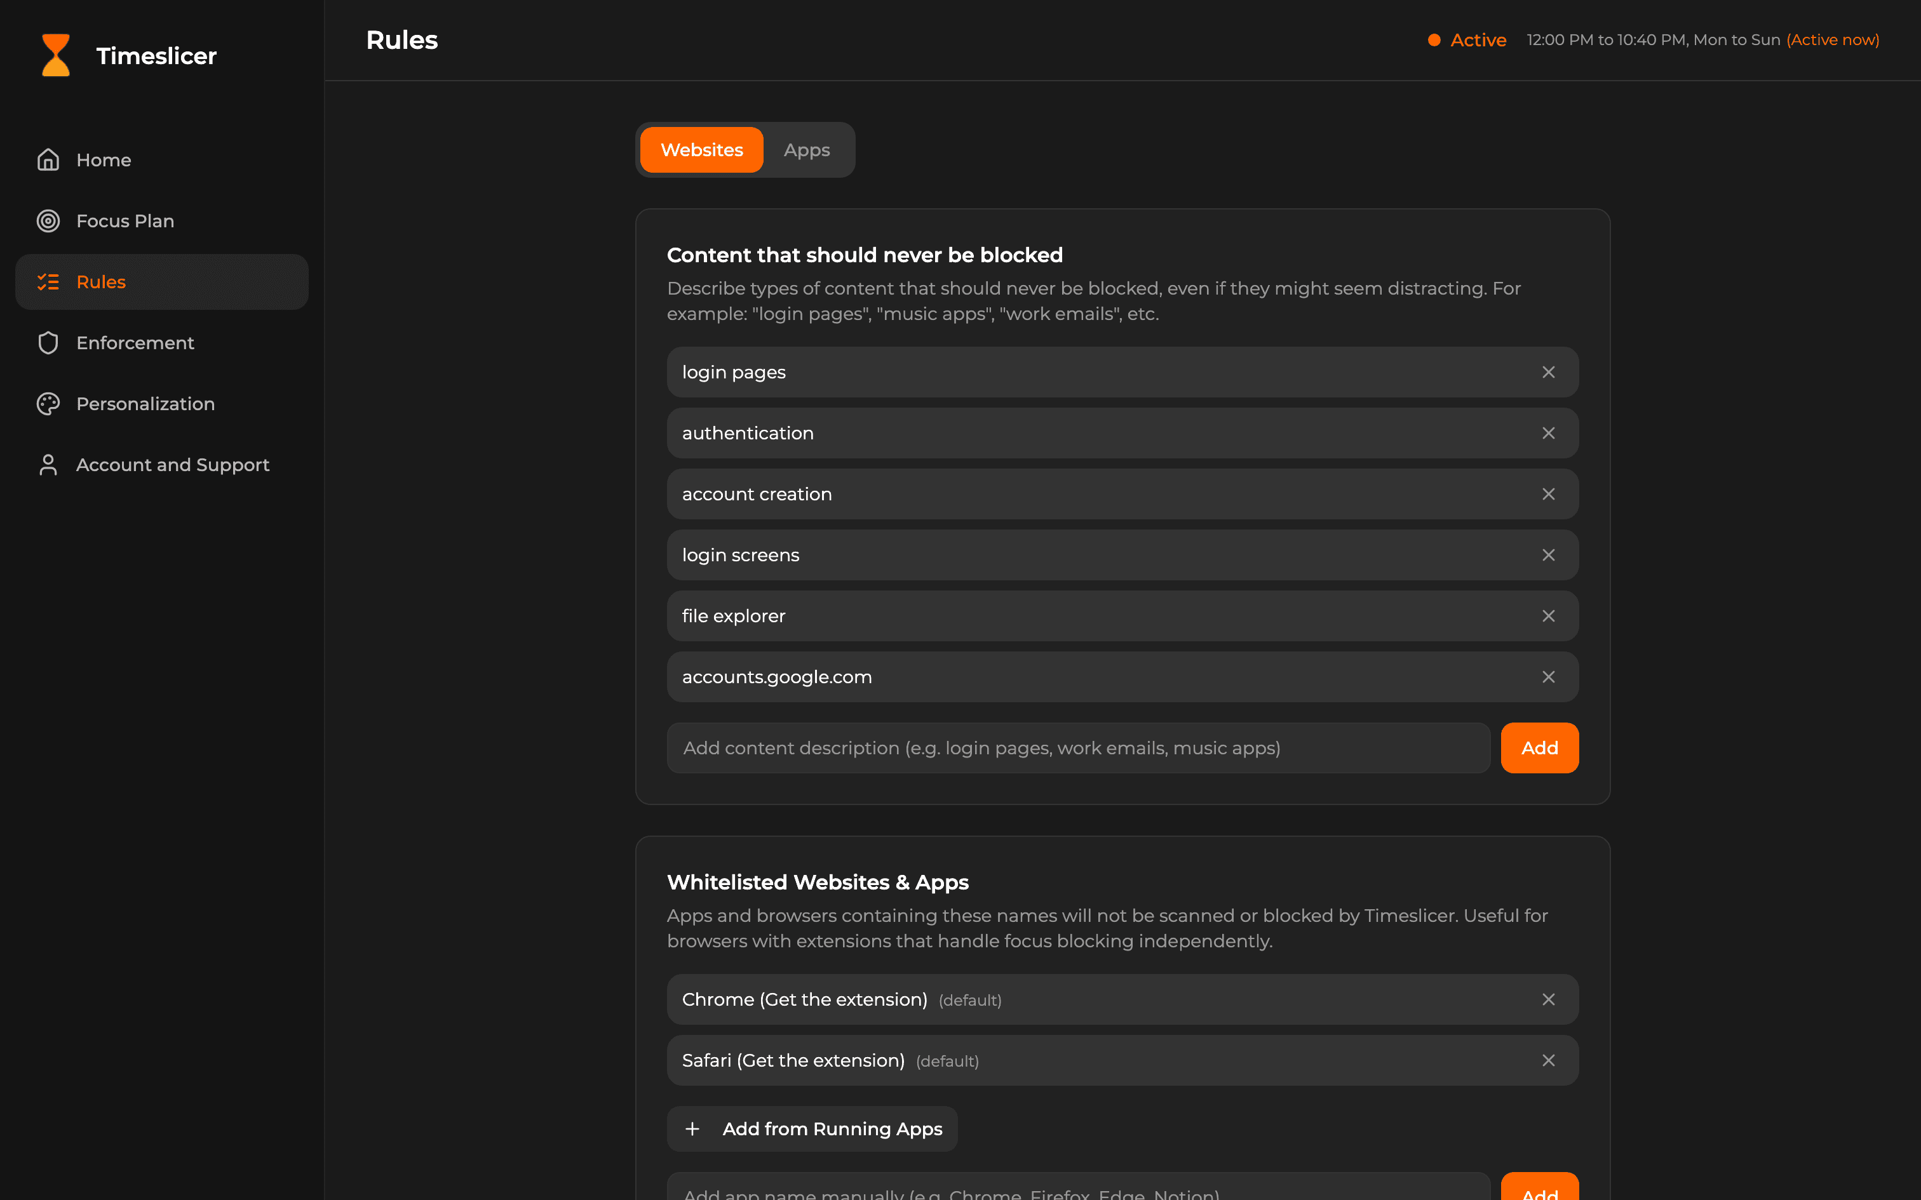The height and width of the screenshot is (1200, 1921).
Task: Remove the 'account creation' entry
Action: [1548, 495]
